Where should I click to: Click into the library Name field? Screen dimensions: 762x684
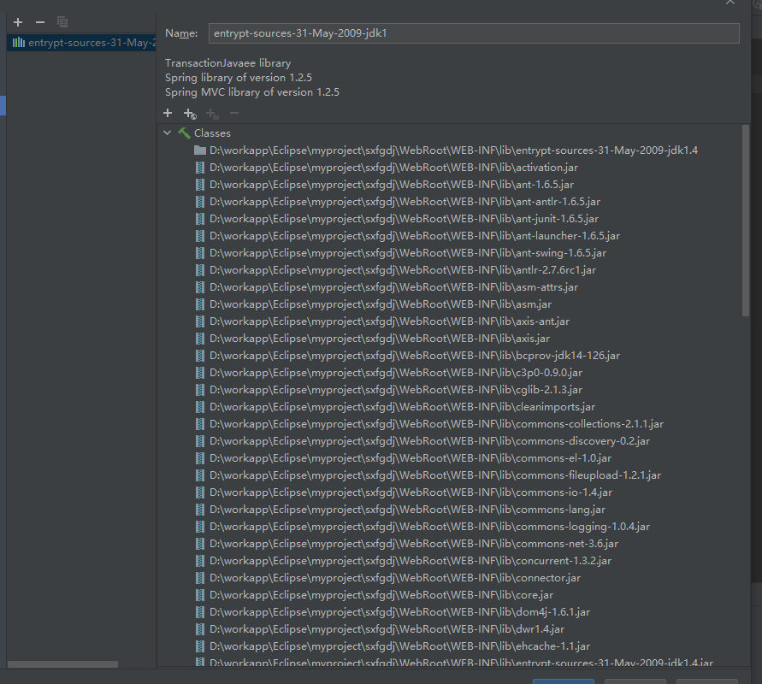474,33
